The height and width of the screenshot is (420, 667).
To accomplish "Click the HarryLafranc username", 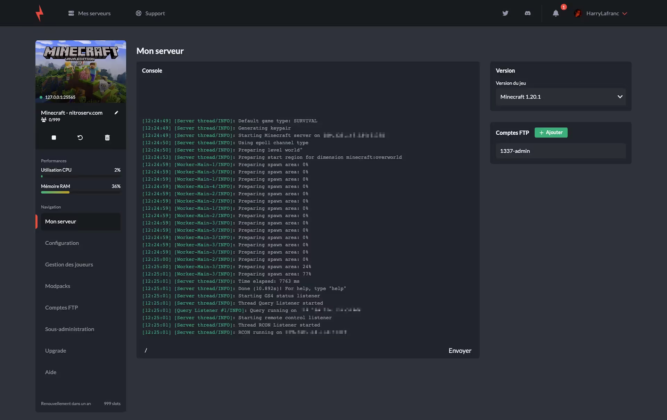I will pos(603,13).
